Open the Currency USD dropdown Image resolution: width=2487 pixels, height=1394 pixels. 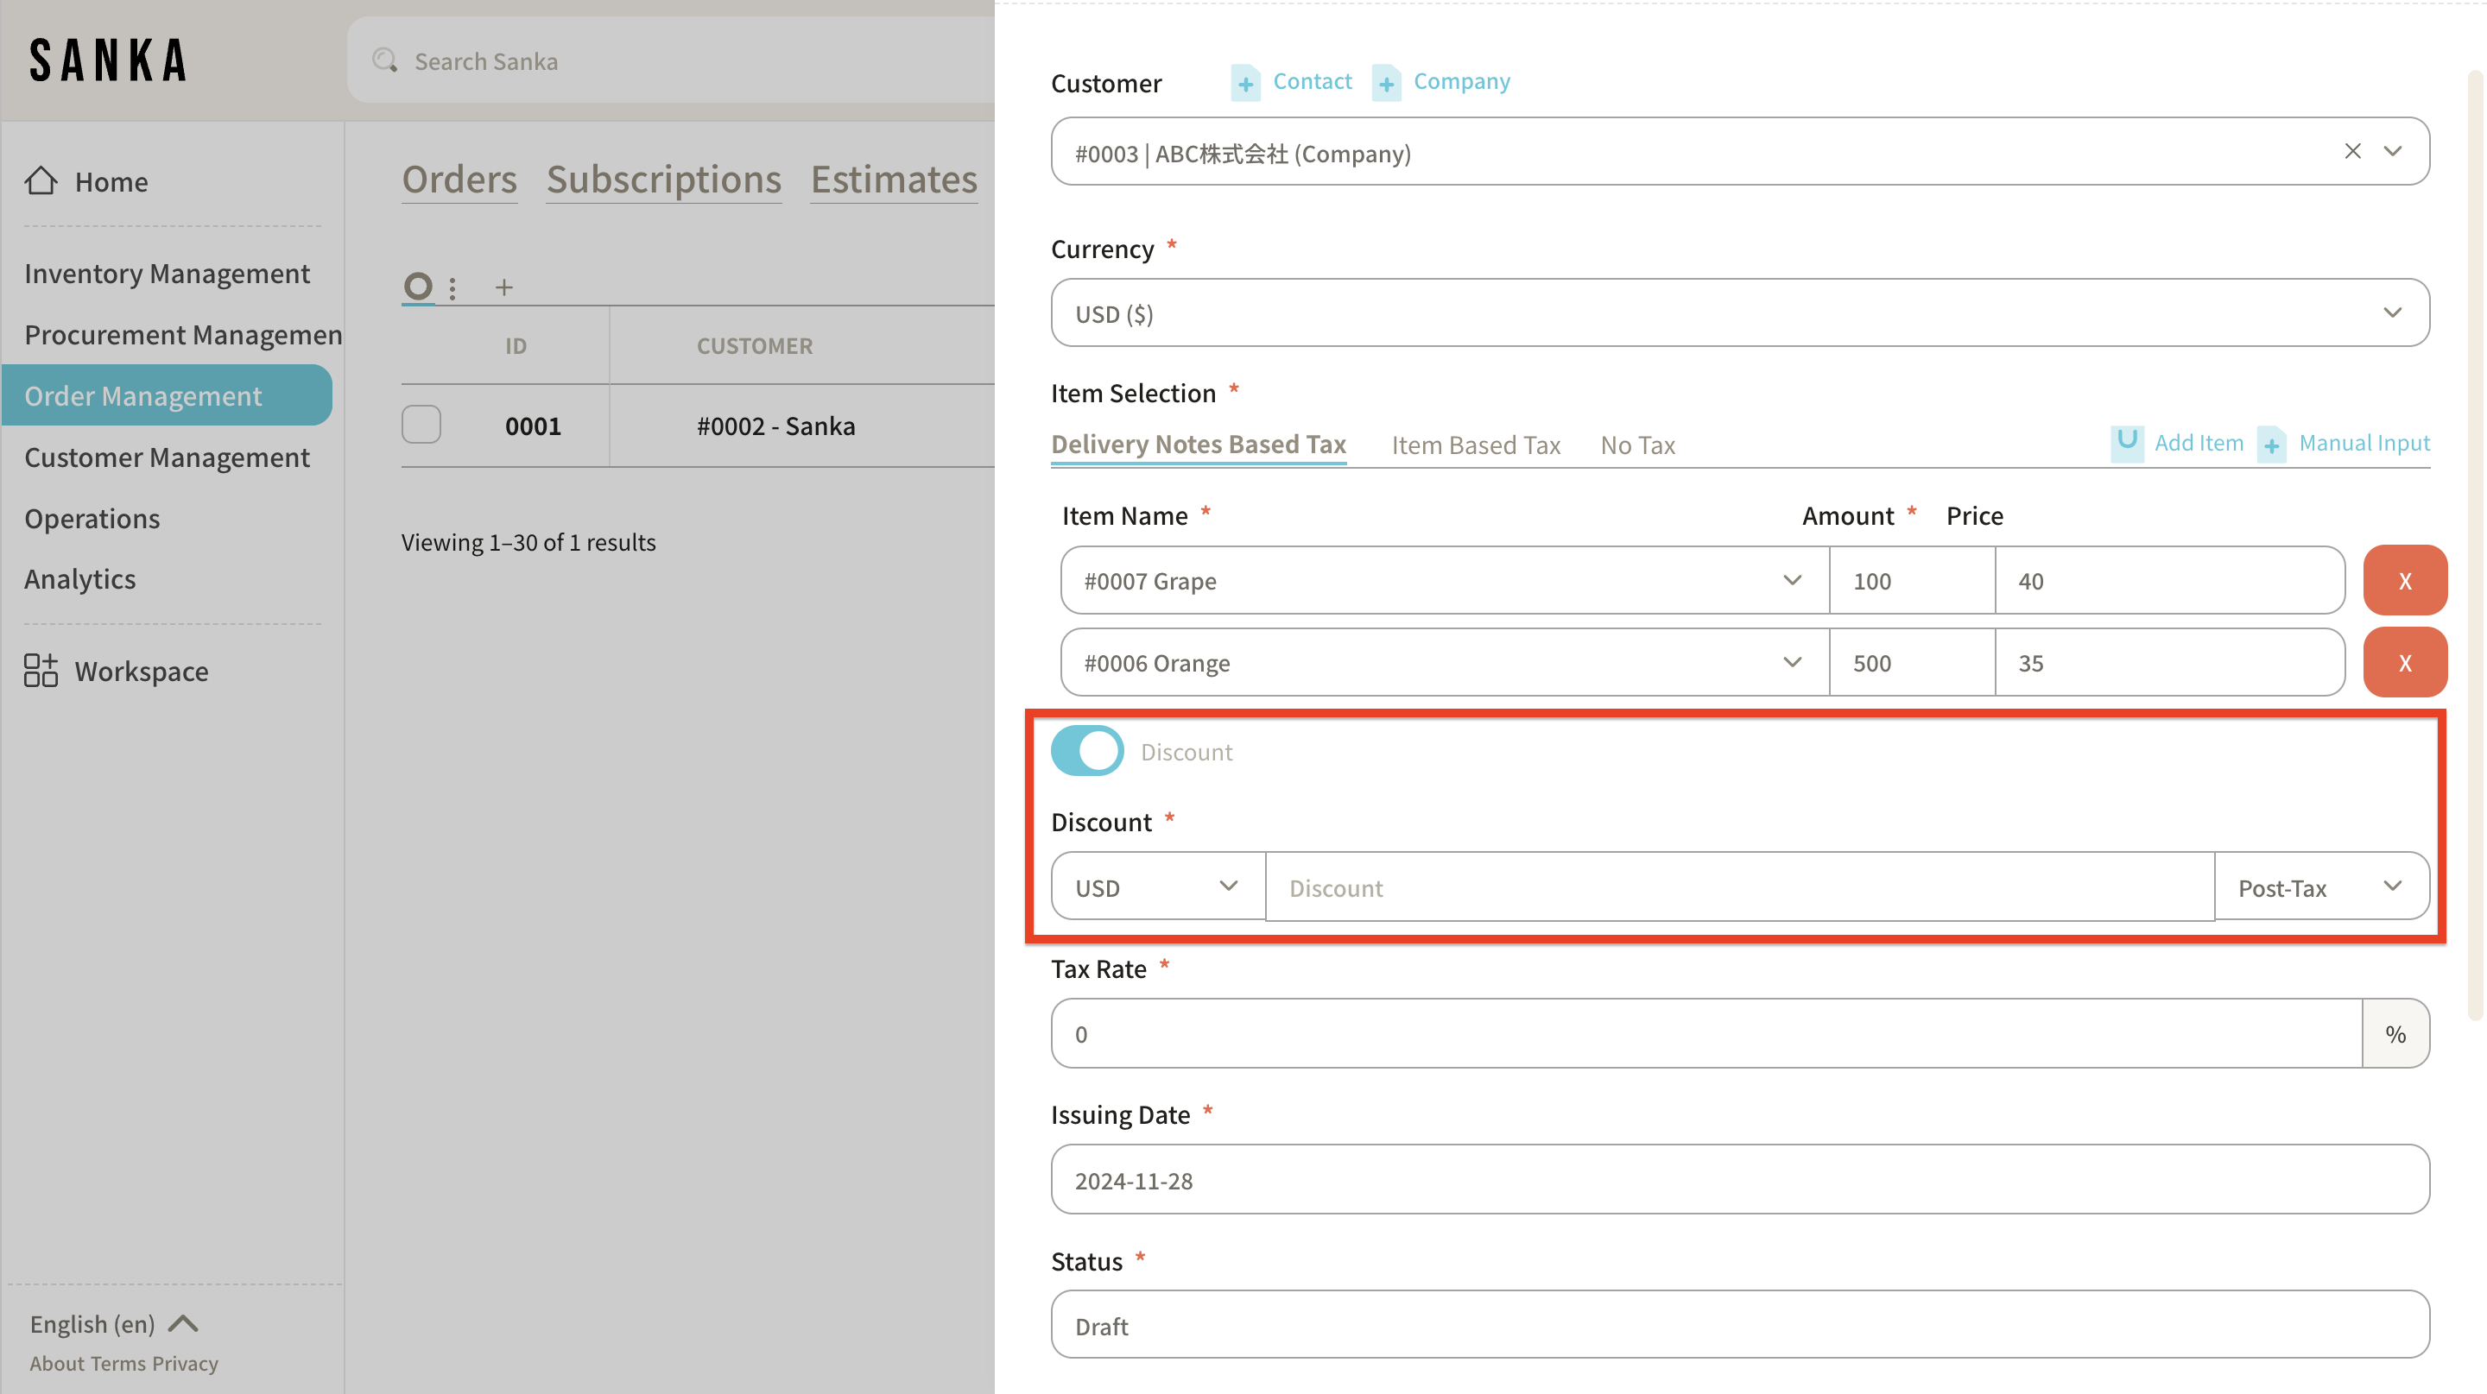(x=1739, y=313)
